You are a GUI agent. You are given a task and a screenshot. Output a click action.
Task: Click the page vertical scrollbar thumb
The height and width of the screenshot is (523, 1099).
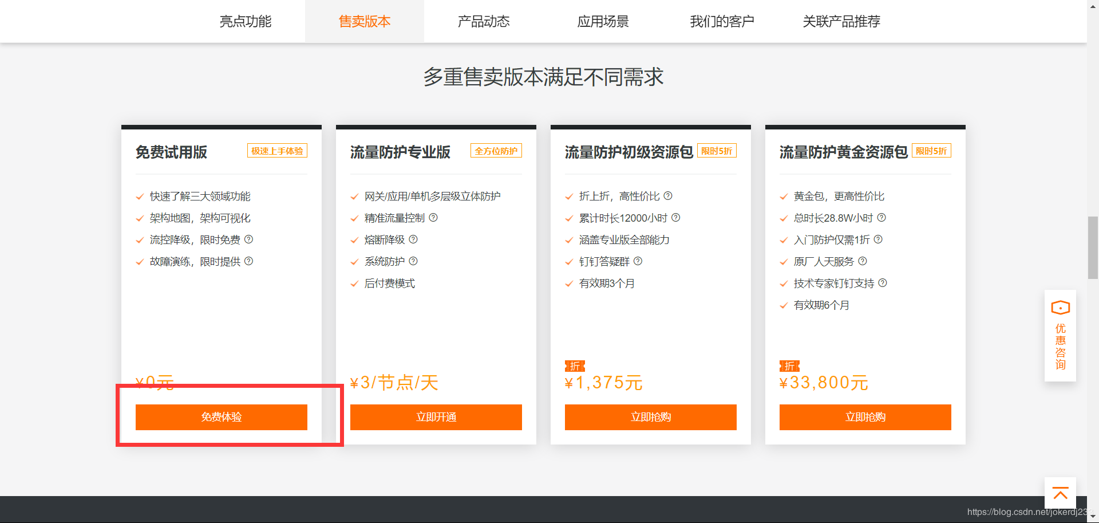pos(1093,247)
